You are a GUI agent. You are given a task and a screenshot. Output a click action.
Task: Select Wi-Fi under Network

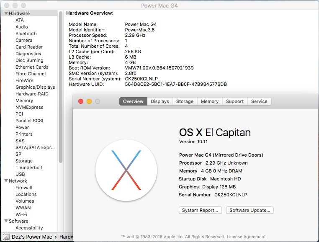(x=21, y=215)
